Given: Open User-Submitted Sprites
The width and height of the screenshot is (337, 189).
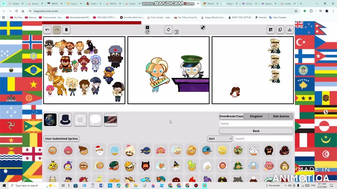Looking at the screenshot, I should click(x=62, y=139).
